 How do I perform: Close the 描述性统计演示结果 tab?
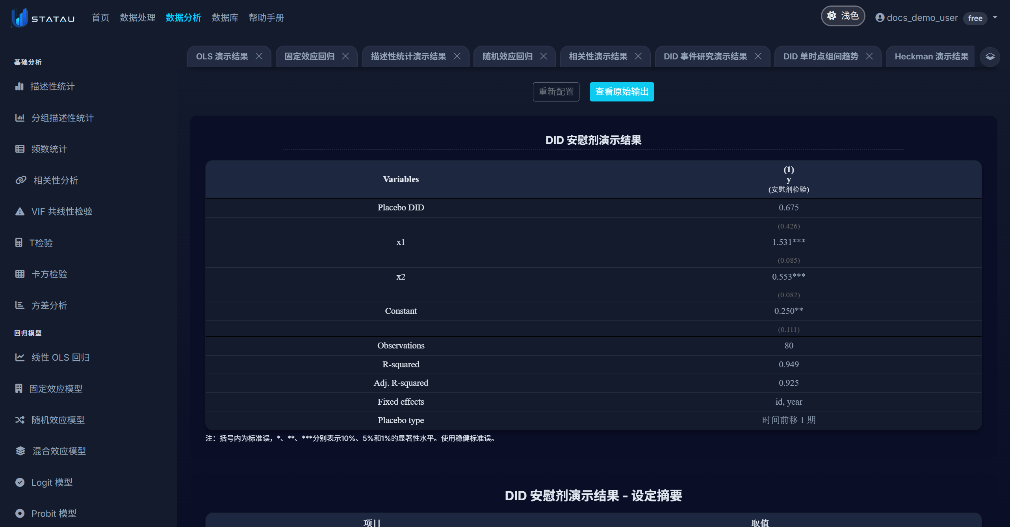pyautogui.click(x=457, y=56)
